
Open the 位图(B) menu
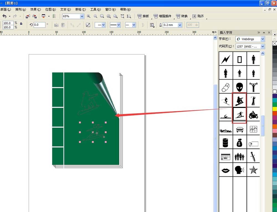(50, 9)
